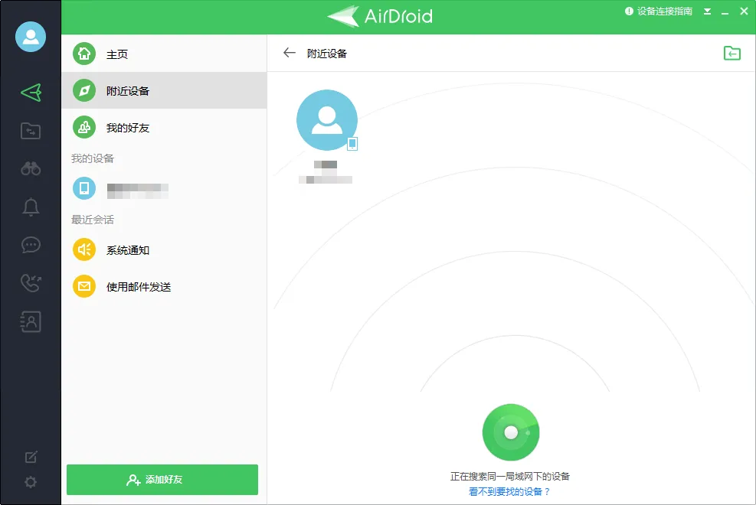Click the info icon before 设备连接指南
Screen dimensions: 756x505
tap(629, 11)
